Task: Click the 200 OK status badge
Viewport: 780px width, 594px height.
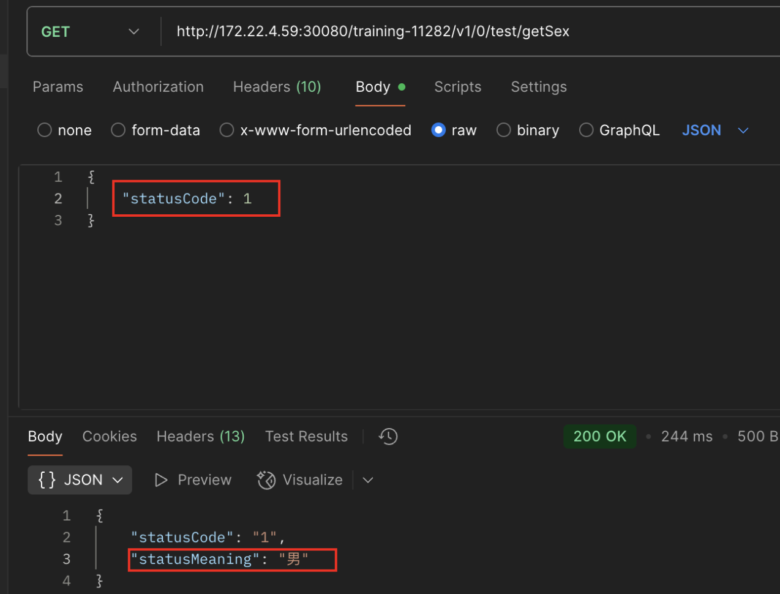Action: (x=599, y=437)
